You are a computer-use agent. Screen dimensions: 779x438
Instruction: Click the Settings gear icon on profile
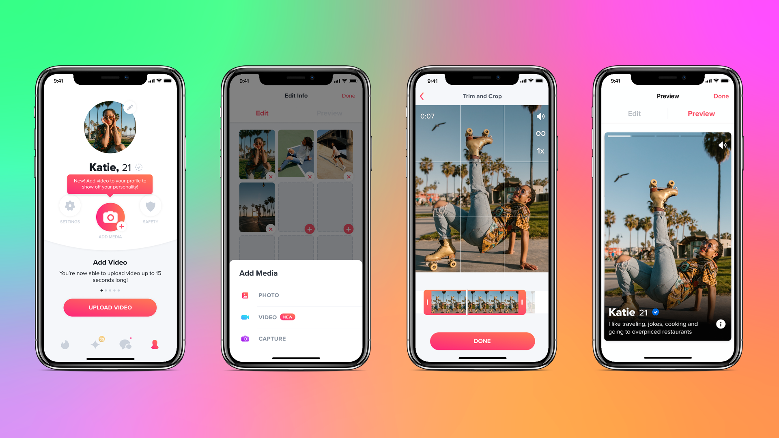(70, 208)
